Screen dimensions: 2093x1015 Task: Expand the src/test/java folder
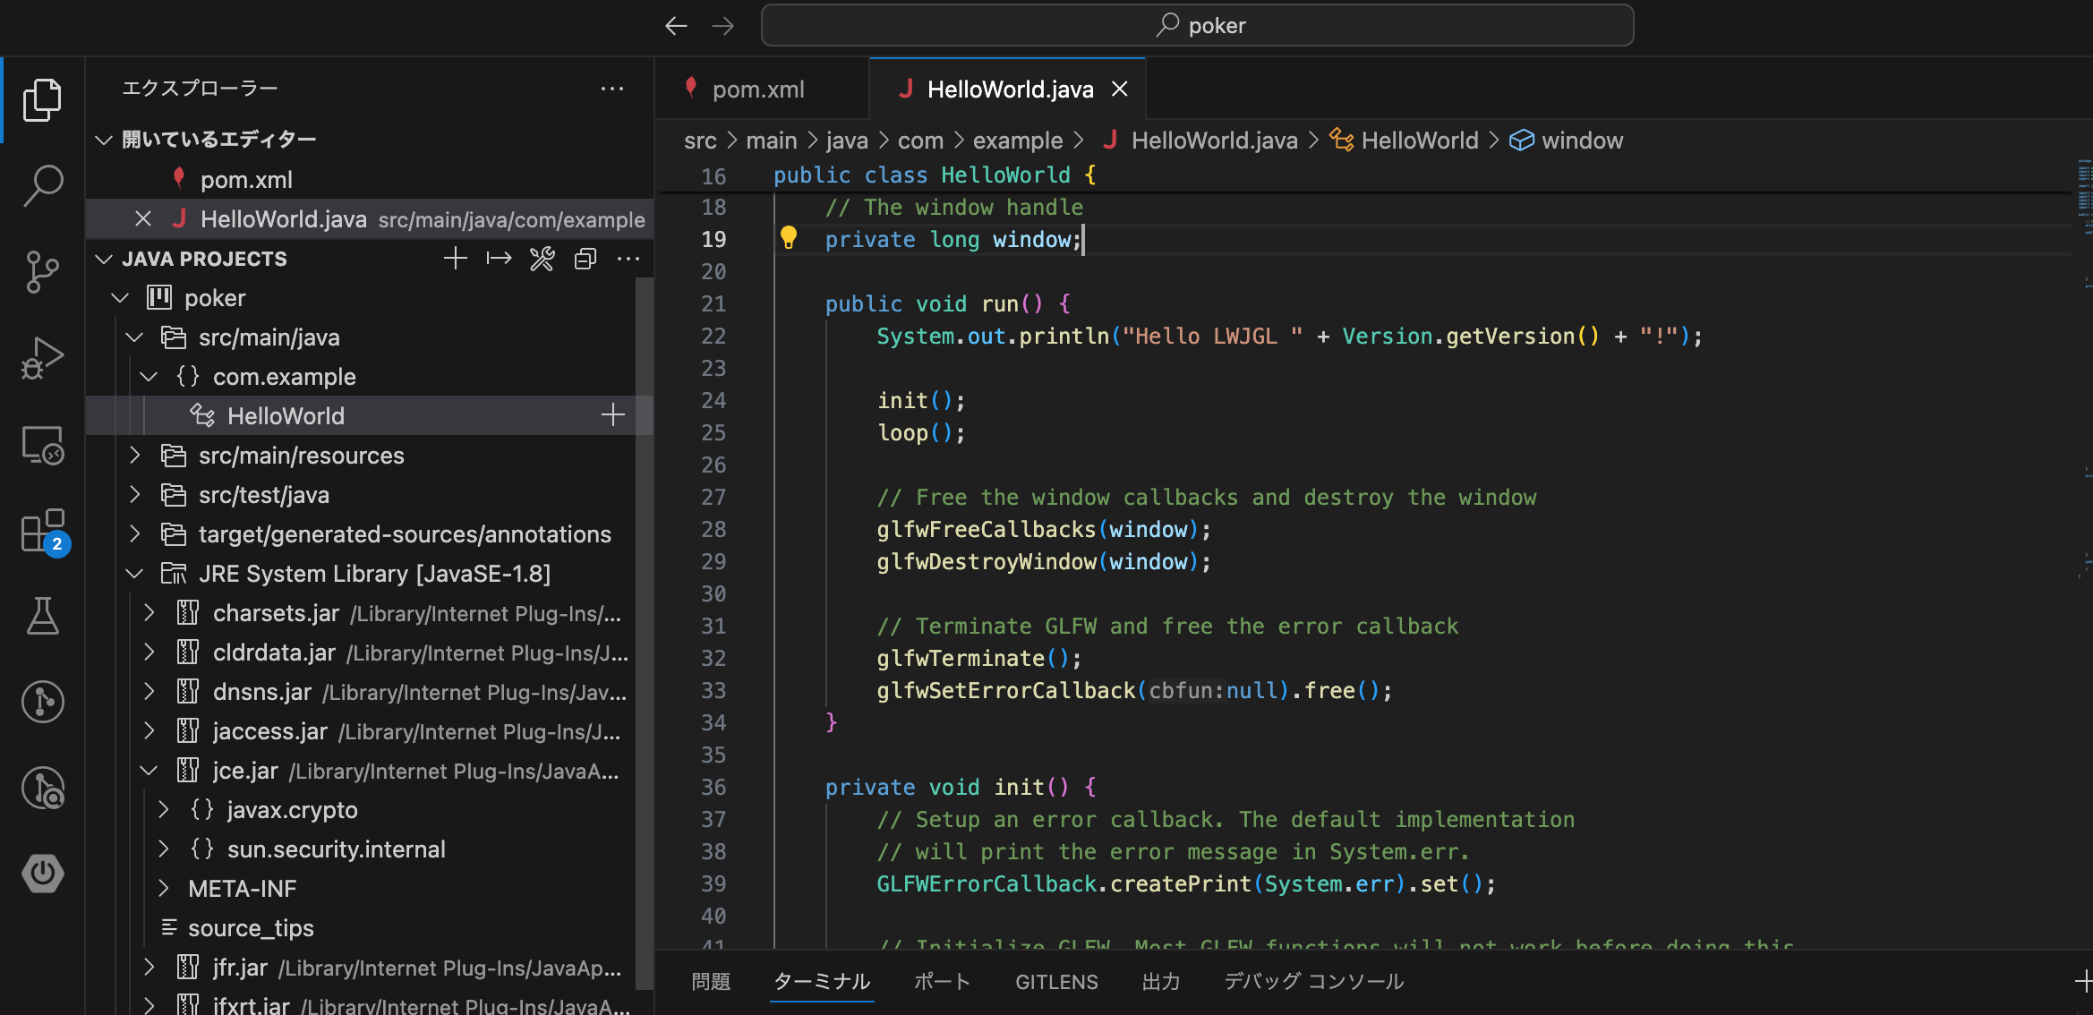click(x=135, y=494)
